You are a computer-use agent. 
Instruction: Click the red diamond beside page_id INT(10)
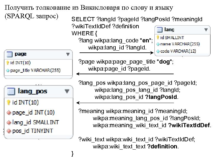[x=9, y=112]
